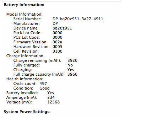The width and height of the screenshot is (147, 134).
Task: Select the Firmware Version value 002a
Action: coord(57,42)
